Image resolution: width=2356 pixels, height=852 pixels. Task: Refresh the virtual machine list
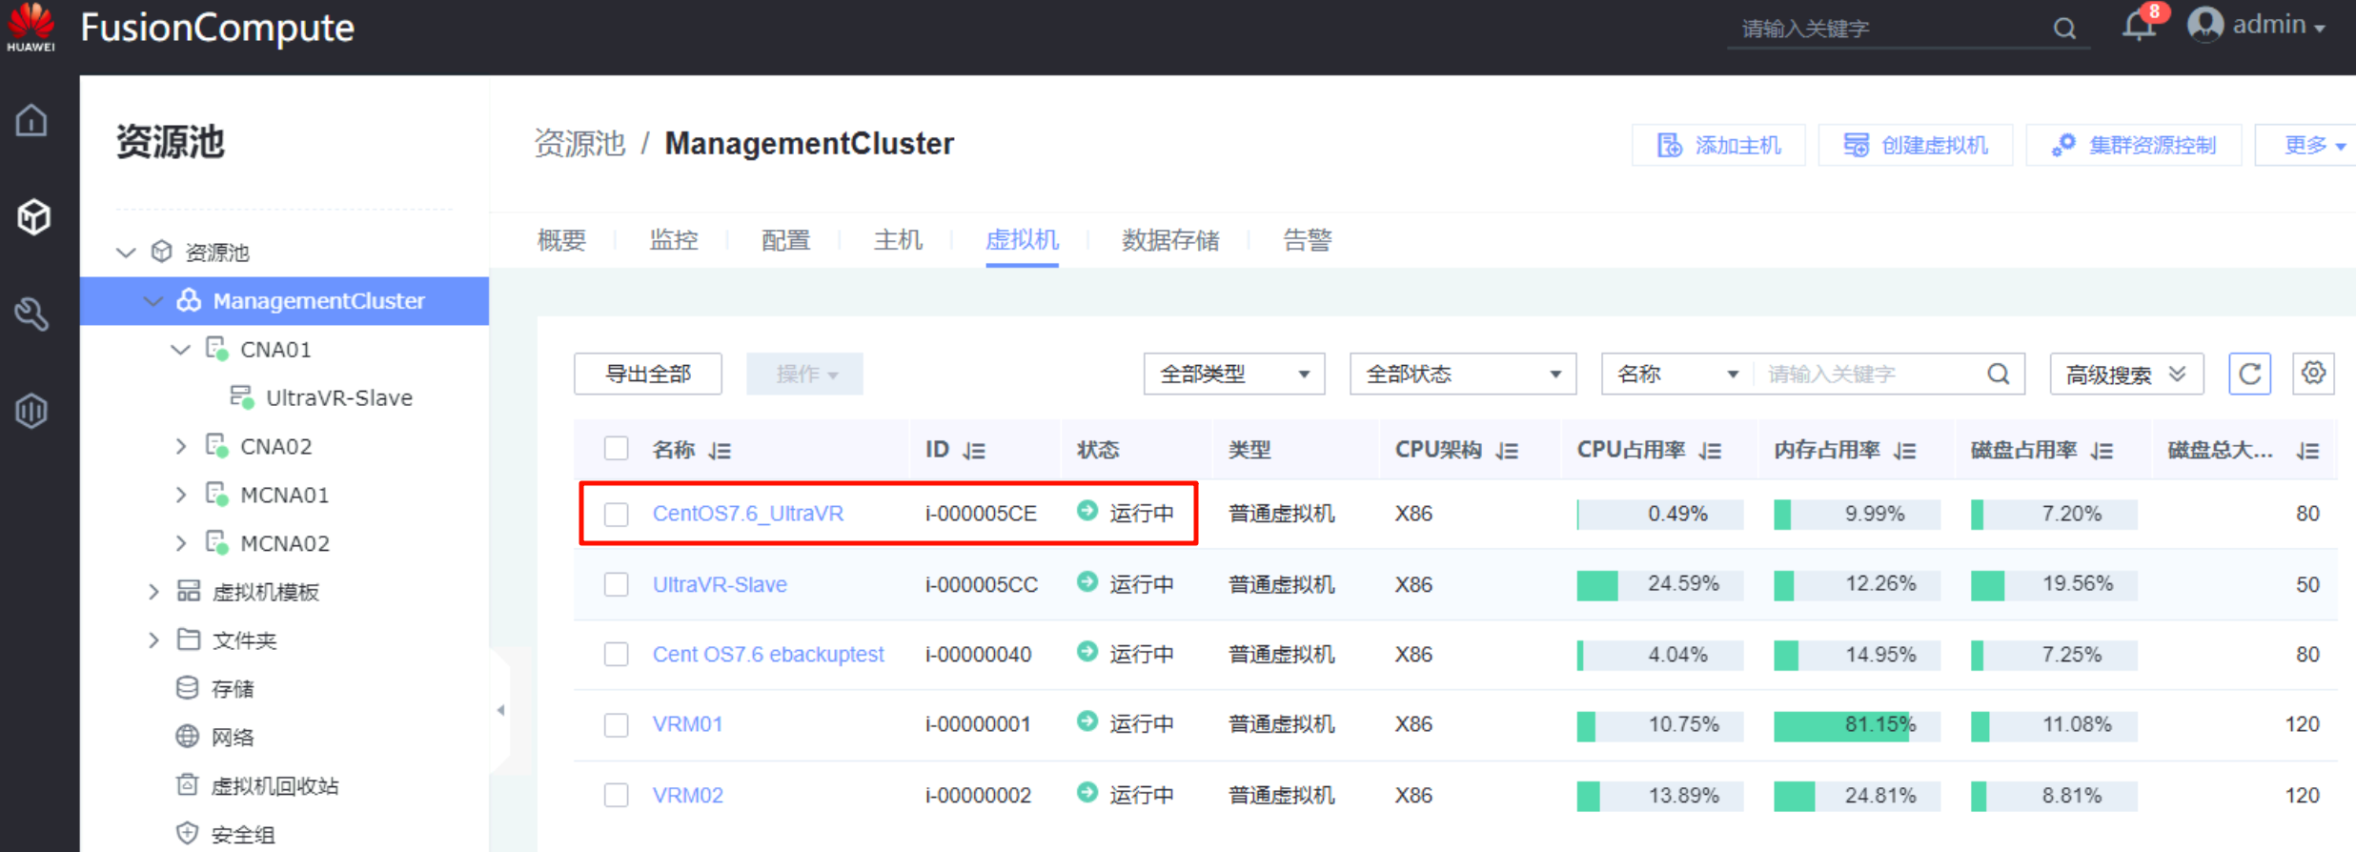[2249, 374]
